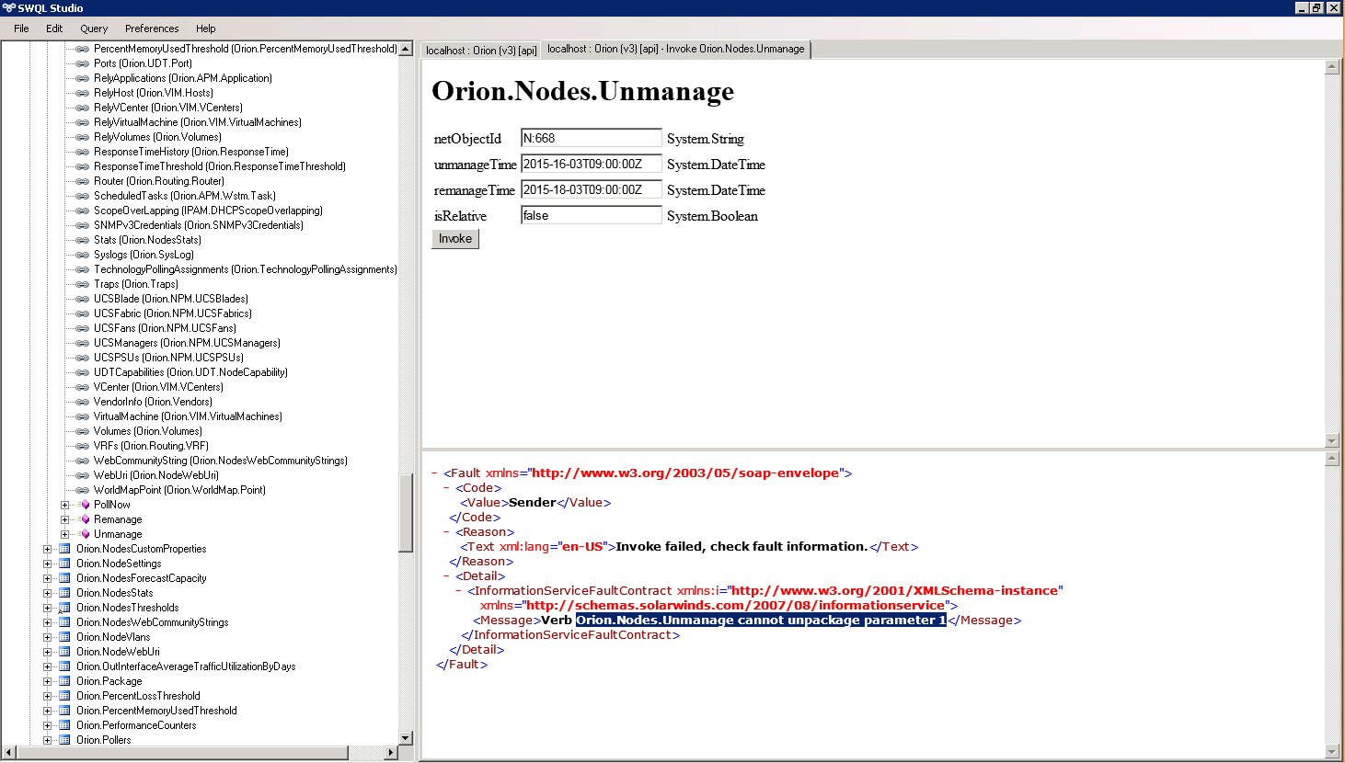Expand the Orion.NodesWebCommunityStrings entity
Screen dimensions: 1345x763
point(48,622)
